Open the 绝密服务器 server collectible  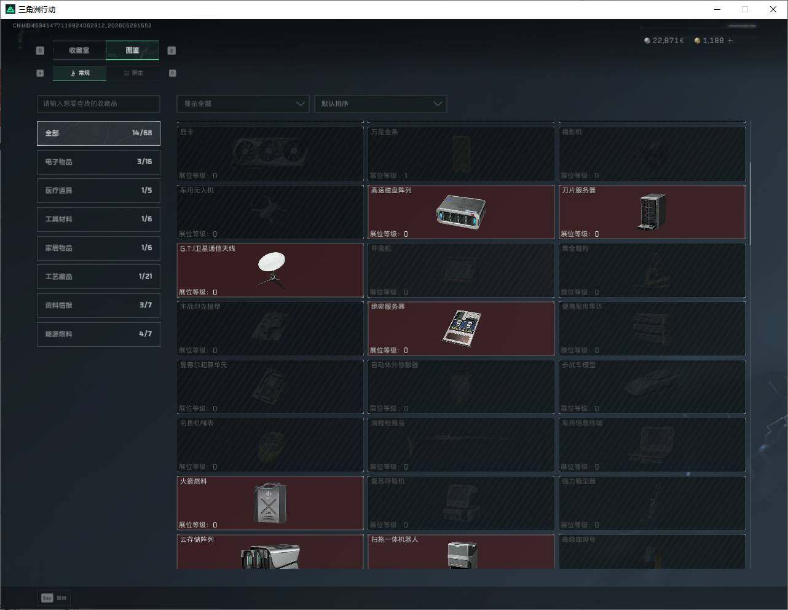(461, 328)
